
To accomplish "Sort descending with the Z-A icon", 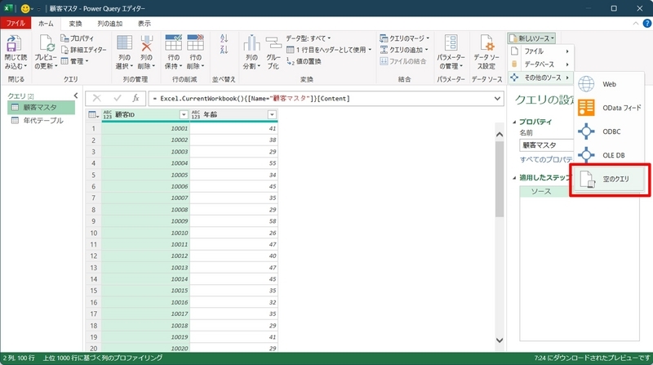I will (x=224, y=50).
